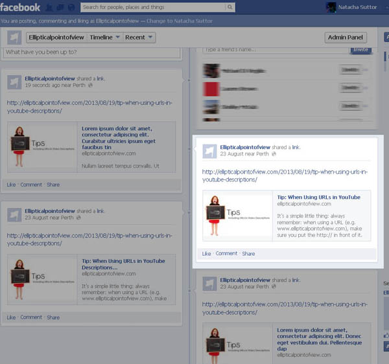This screenshot has width=389, height=364.
Task: Click in the 'Search for people, places and things' field
Action: pos(153,7)
